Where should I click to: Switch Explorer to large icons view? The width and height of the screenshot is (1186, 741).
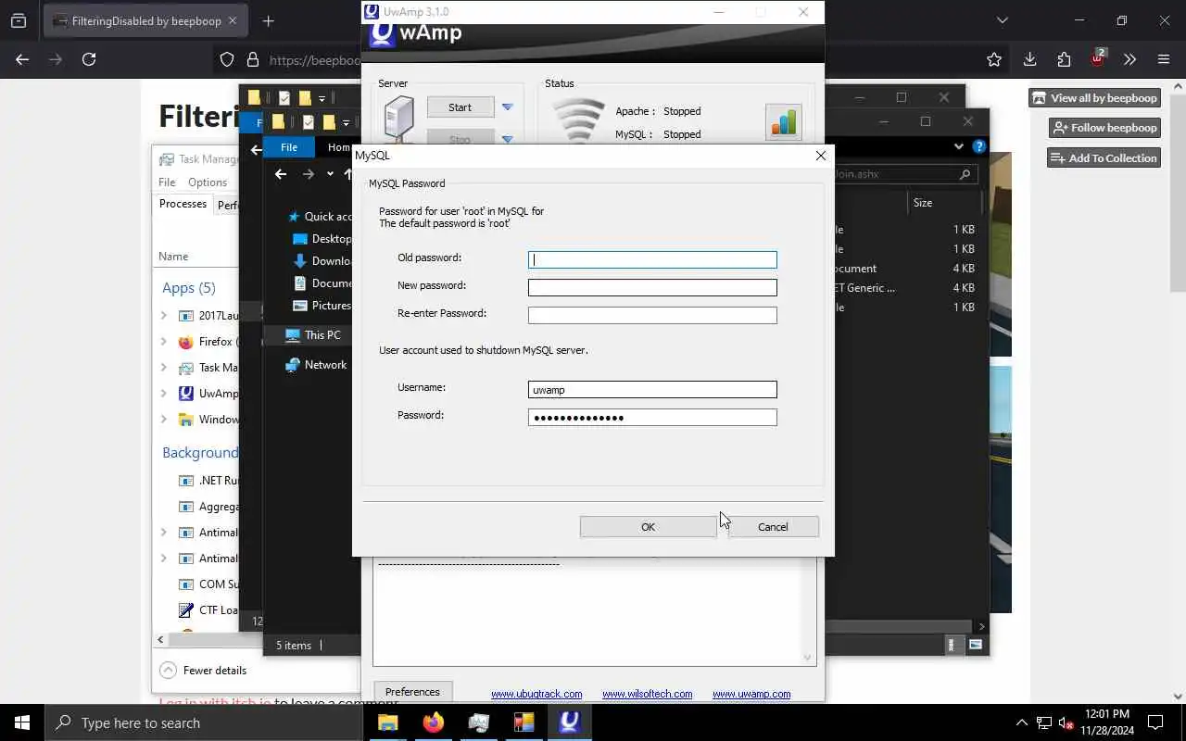point(976,645)
